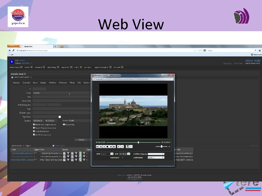Screen dimensions: 262x196
Task: Click the Code search input field
Action: (61, 93)
